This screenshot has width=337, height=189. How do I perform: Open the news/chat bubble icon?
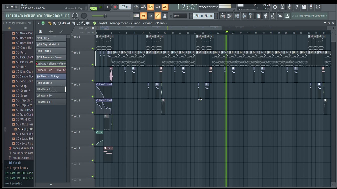point(318,7)
